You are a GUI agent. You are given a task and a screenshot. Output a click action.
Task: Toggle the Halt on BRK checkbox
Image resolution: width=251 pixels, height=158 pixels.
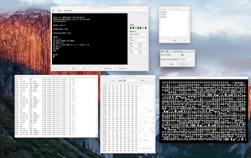coord(182,55)
